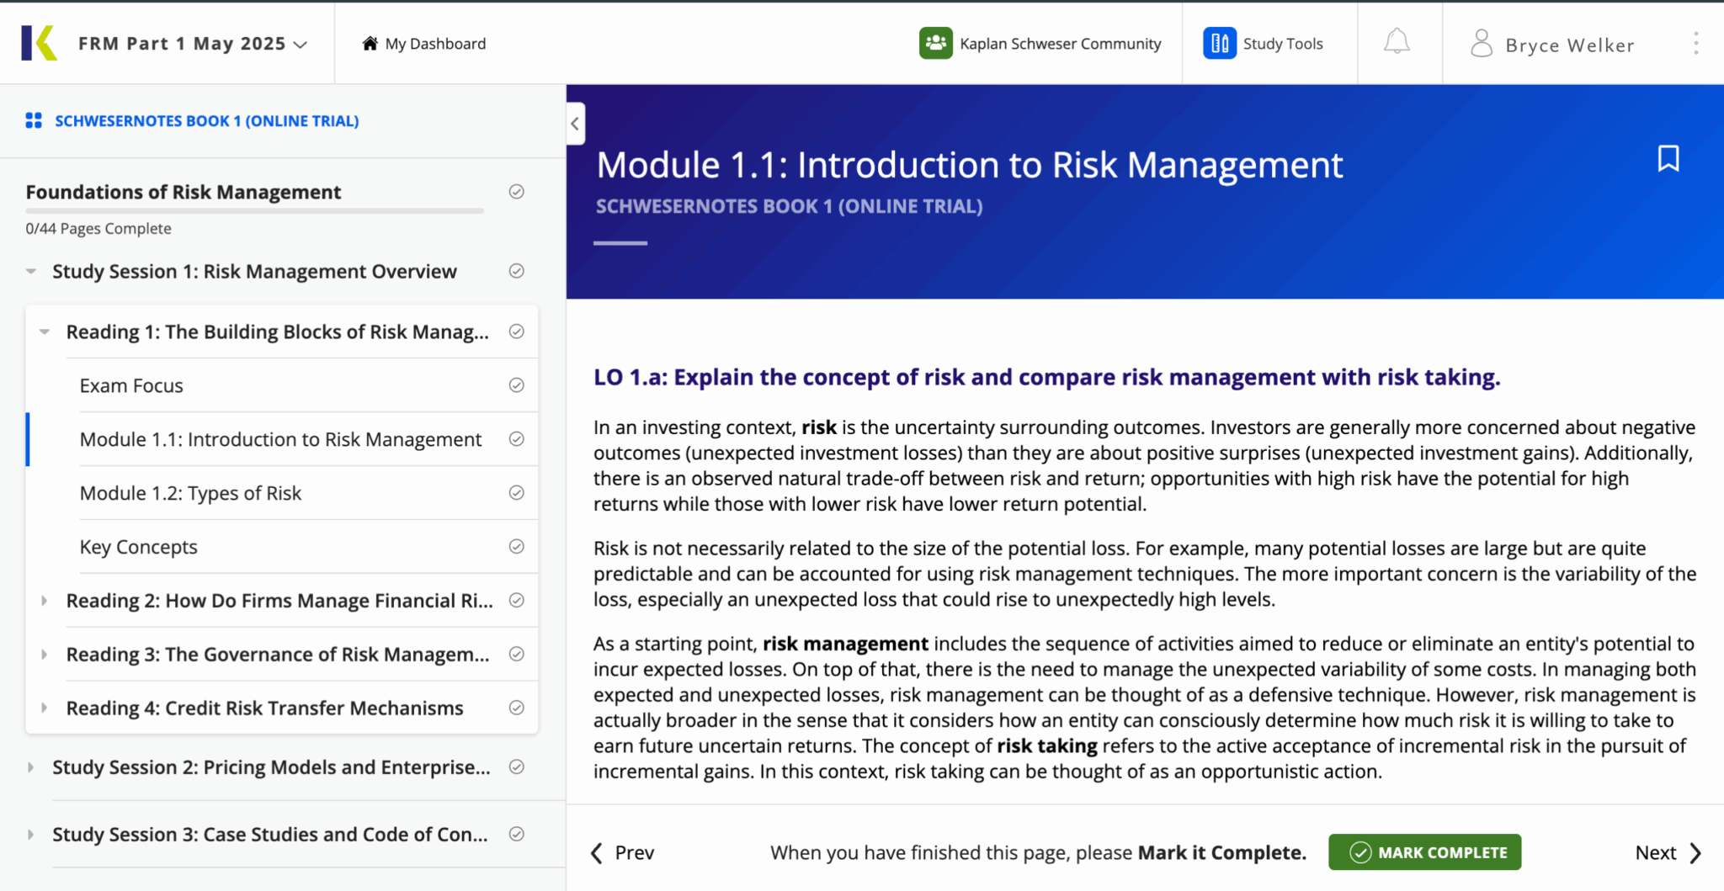This screenshot has width=1724, height=891.
Task: Open the Kaplan Schweser Community icon
Action: click(x=935, y=43)
